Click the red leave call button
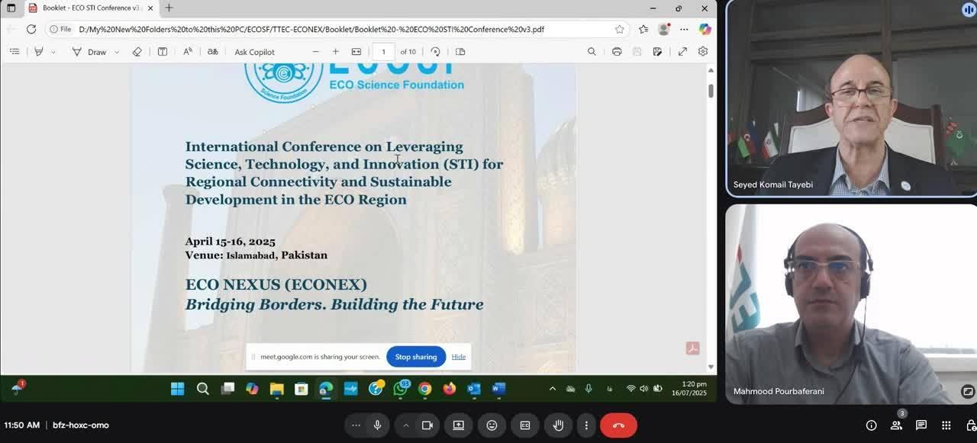This screenshot has height=443, width=977. click(618, 425)
